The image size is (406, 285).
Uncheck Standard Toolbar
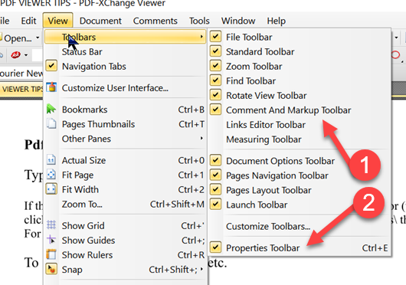(x=215, y=51)
